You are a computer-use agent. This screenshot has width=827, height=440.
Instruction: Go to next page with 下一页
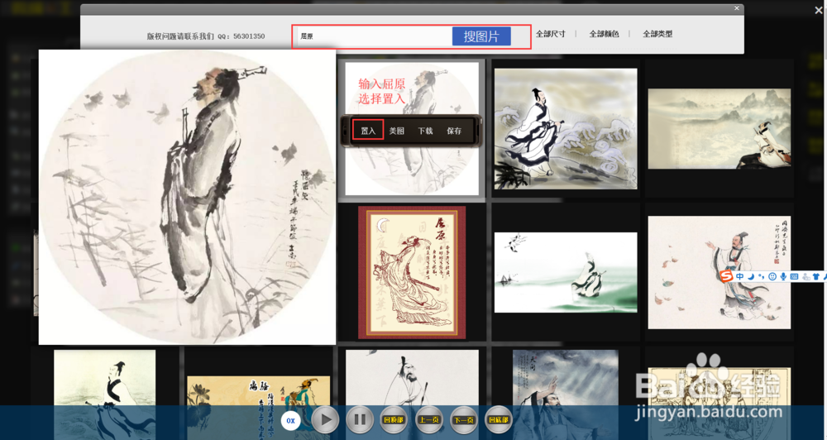click(464, 420)
